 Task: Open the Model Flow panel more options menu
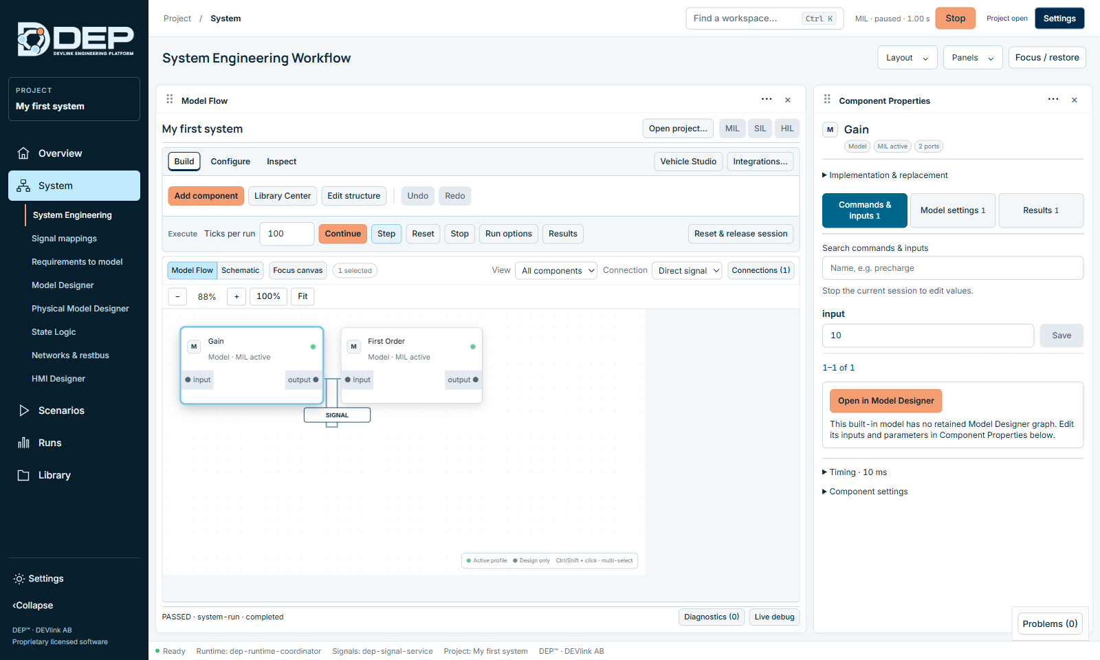(767, 100)
